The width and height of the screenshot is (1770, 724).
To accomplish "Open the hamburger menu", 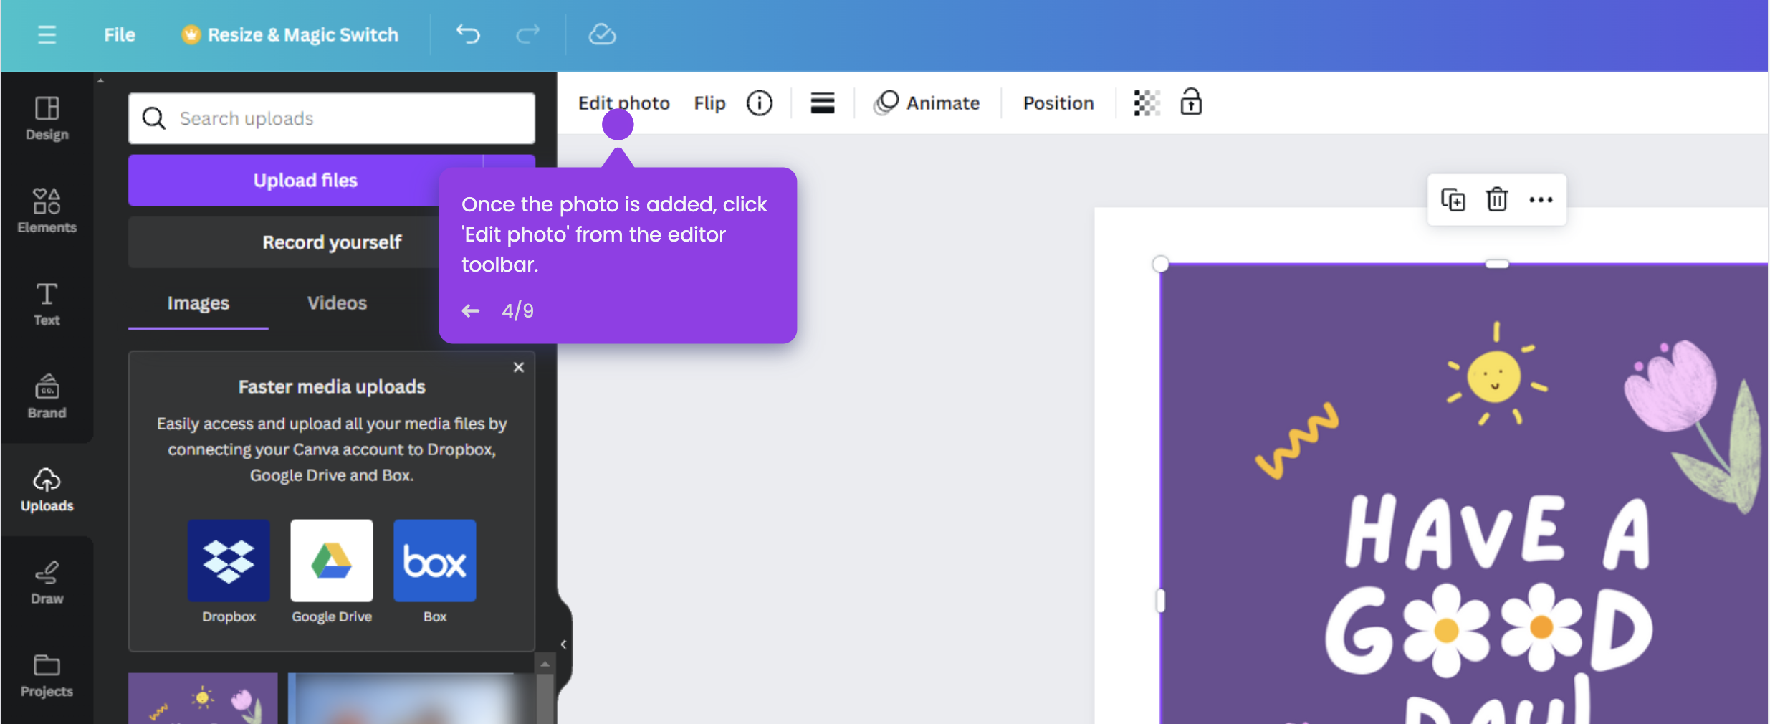I will click(x=47, y=34).
